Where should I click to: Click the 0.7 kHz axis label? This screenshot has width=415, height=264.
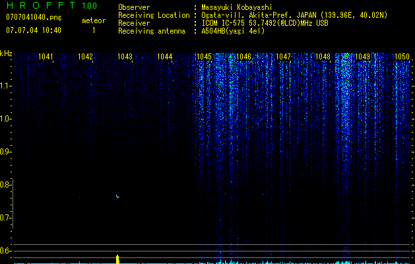pos(5,218)
